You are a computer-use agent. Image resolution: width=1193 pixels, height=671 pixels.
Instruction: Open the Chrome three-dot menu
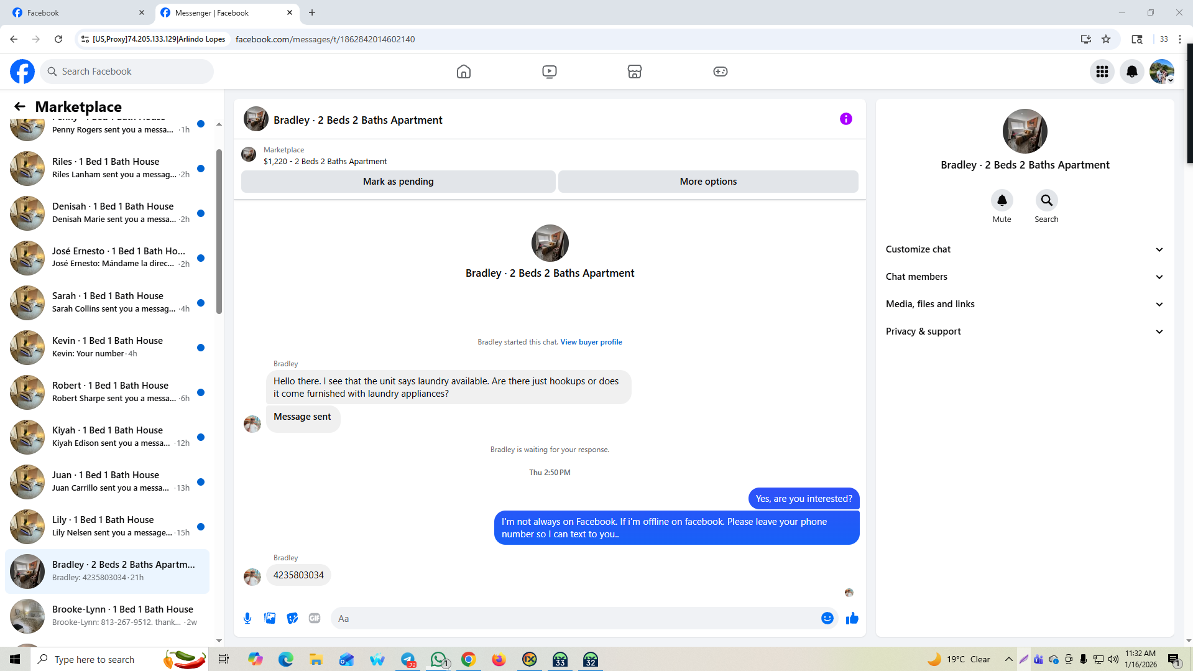coord(1180,39)
